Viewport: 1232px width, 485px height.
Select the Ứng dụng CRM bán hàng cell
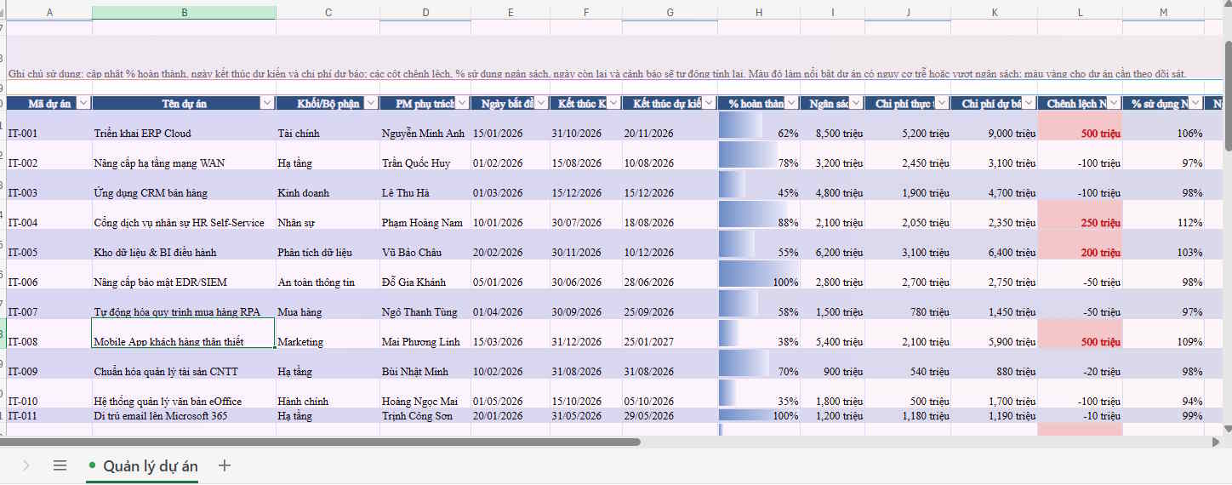coord(184,185)
